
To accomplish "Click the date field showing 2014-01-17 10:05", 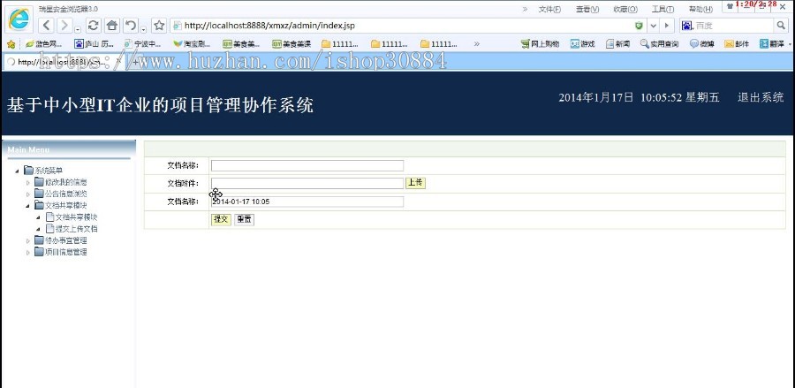I will pos(307,202).
